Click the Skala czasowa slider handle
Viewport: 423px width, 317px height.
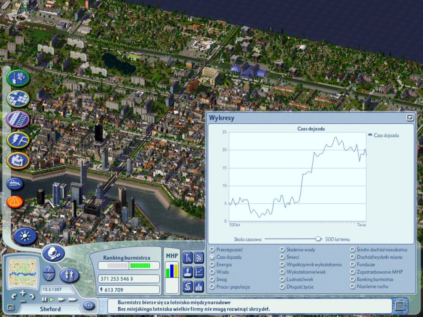tap(318, 239)
